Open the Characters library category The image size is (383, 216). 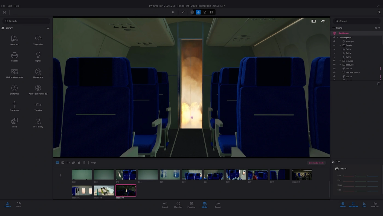click(14, 106)
